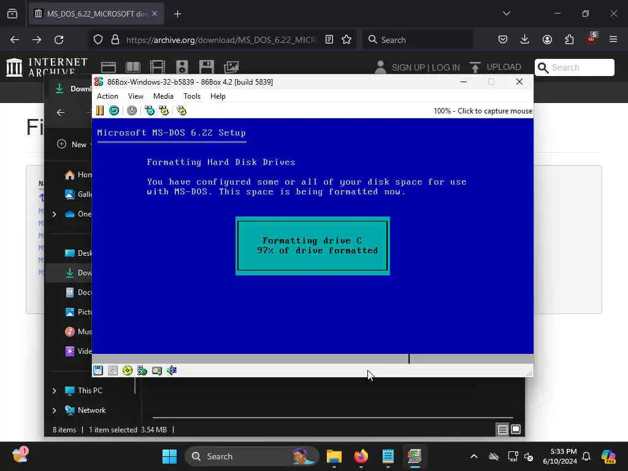Screen dimensions: 628x471
Task: Open Internet Archive web icon
Action: (x=109, y=67)
